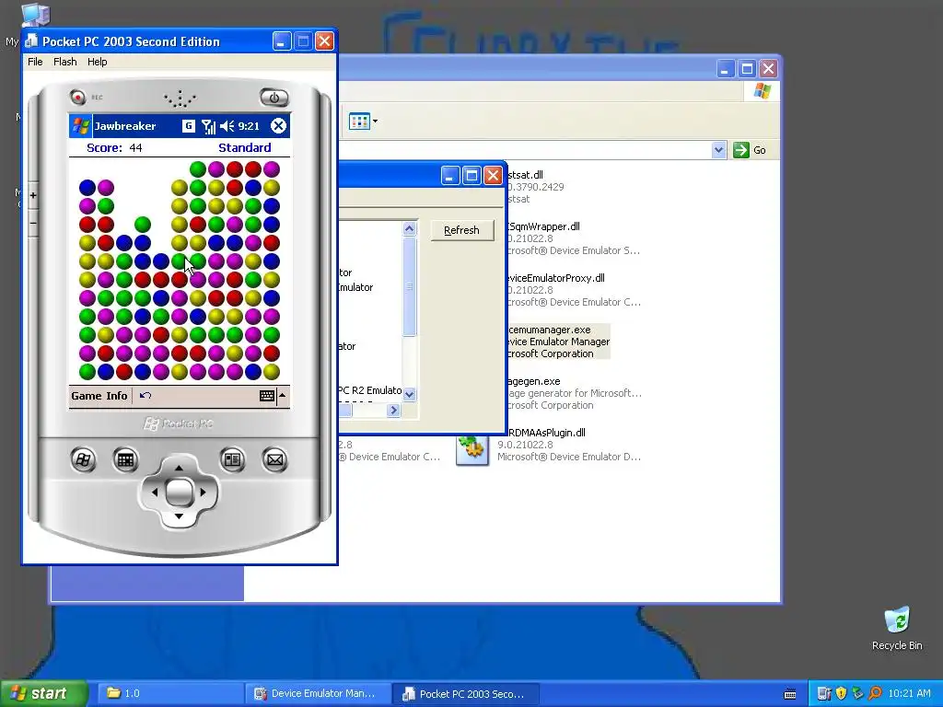Open the Jawbreaker Game menu

coord(86,396)
